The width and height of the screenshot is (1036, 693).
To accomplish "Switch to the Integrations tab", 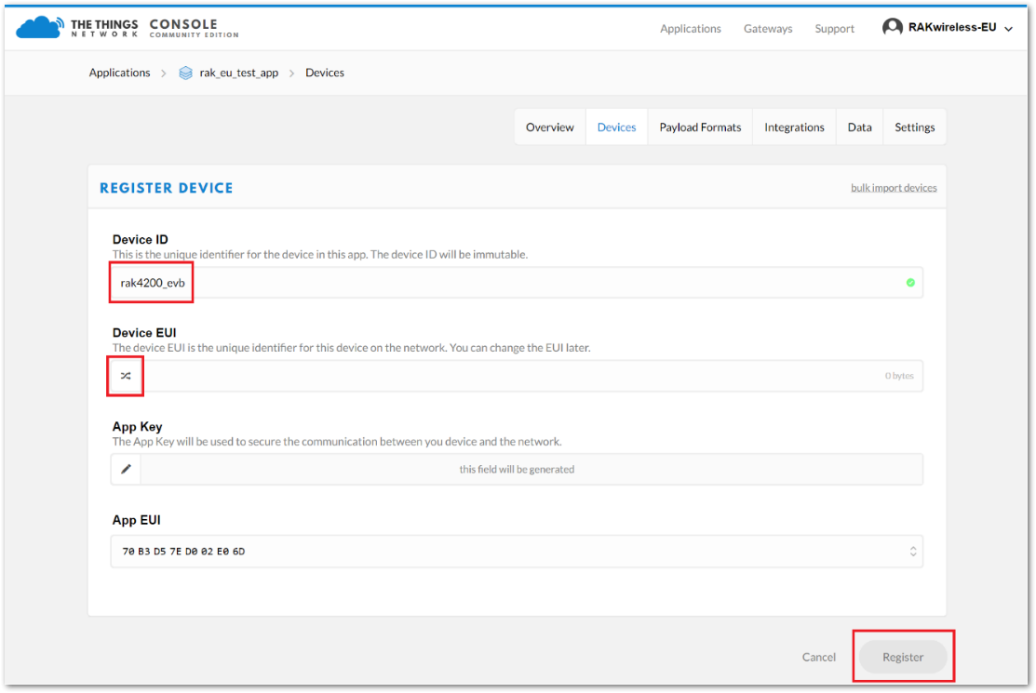I will pyautogui.click(x=794, y=127).
